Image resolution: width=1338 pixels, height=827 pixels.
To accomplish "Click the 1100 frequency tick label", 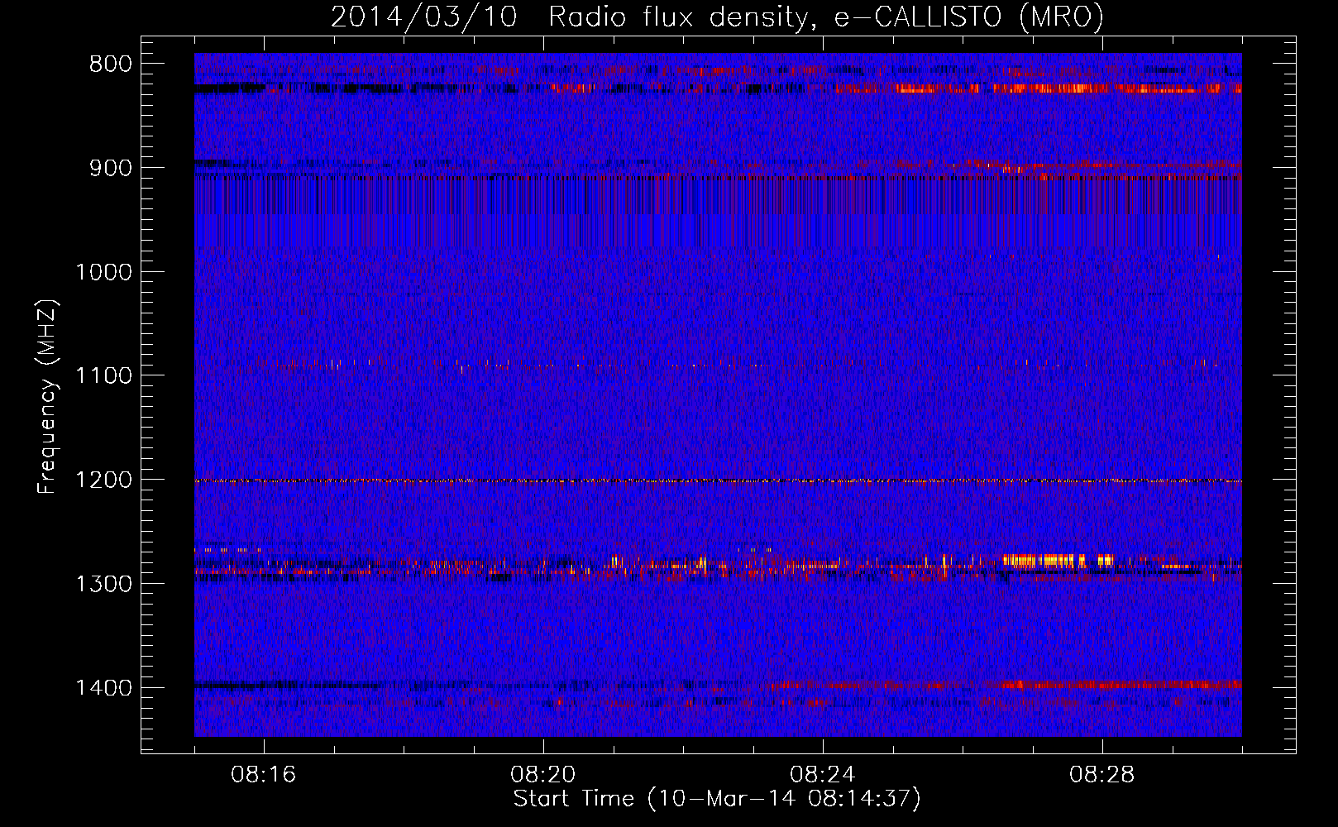I will 103,376.
